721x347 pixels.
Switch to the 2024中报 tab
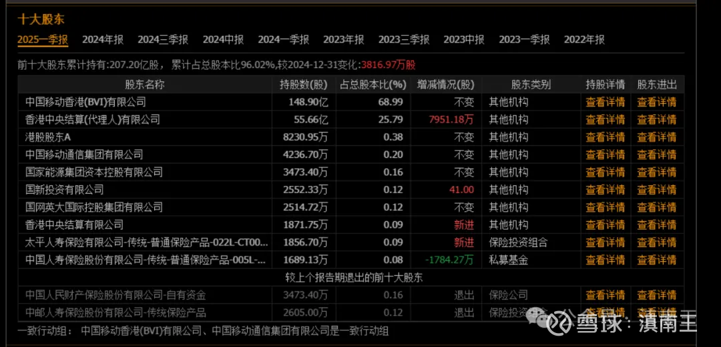point(223,39)
